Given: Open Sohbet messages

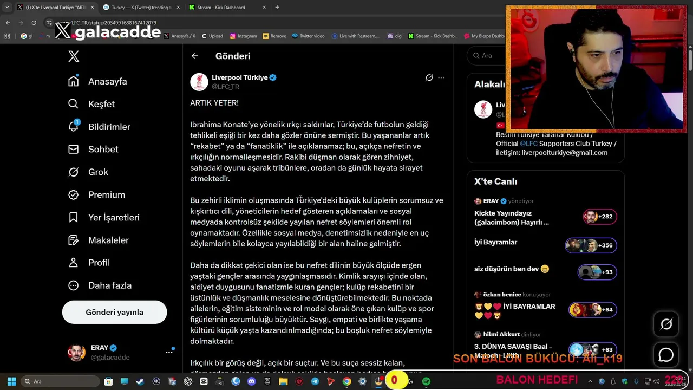Looking at the screenshot, I should (93, 149).
